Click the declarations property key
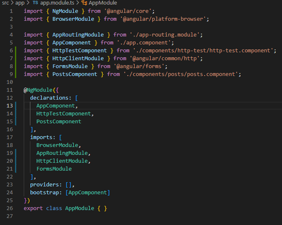Viewport: 282px width, 225px height. [x=50, y=98]
